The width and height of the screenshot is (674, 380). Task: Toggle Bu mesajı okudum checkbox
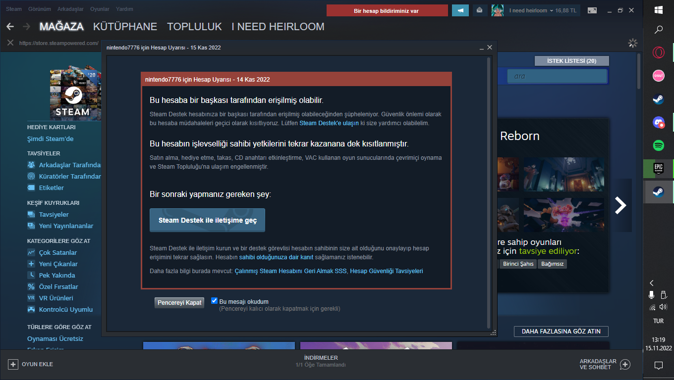215,301
